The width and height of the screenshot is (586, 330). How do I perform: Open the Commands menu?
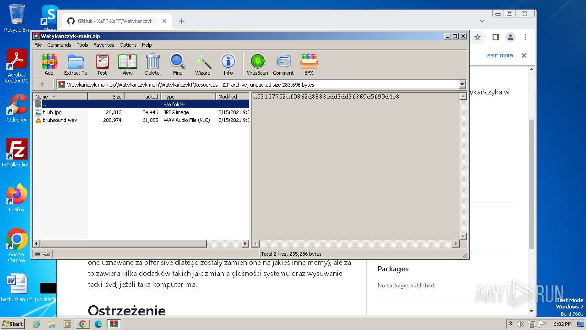click(x=59, y=45)
